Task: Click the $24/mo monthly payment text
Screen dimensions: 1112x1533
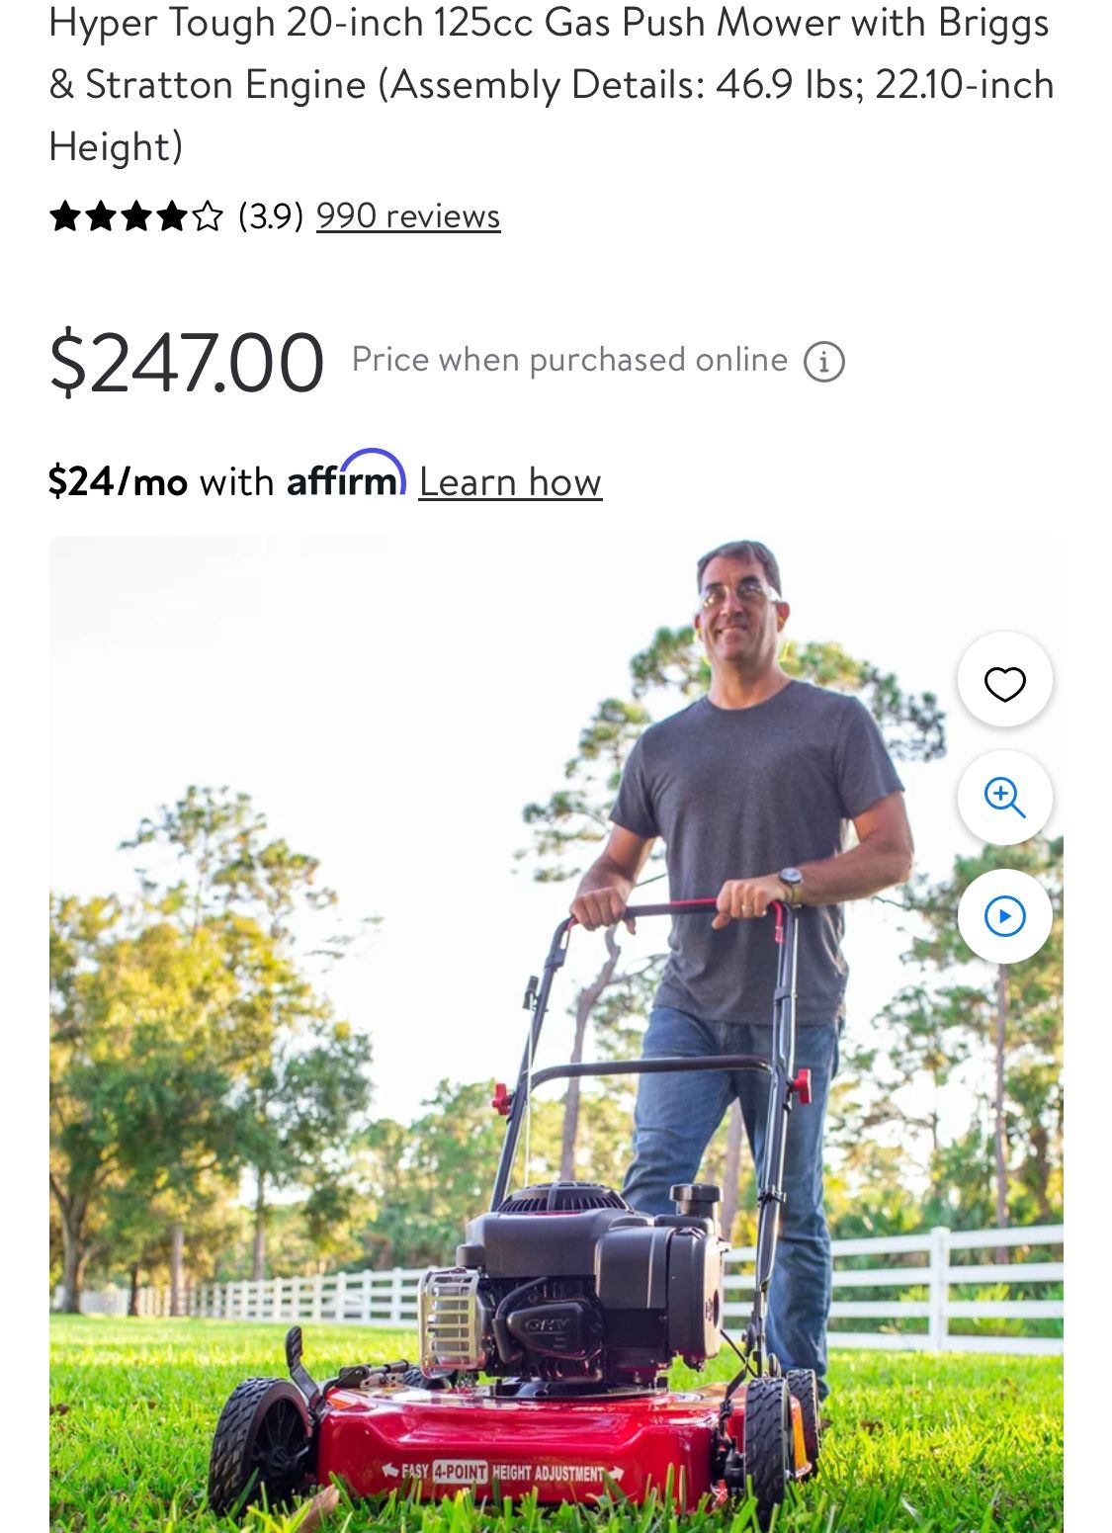Action: coord(118,482)
